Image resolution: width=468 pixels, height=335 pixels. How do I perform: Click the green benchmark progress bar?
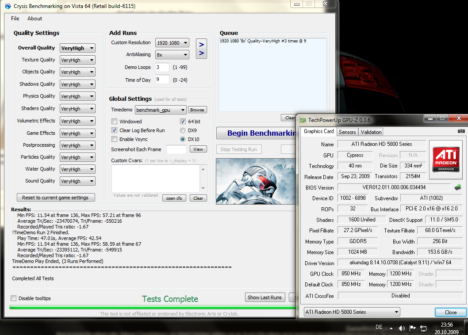(x=153, y=307)
